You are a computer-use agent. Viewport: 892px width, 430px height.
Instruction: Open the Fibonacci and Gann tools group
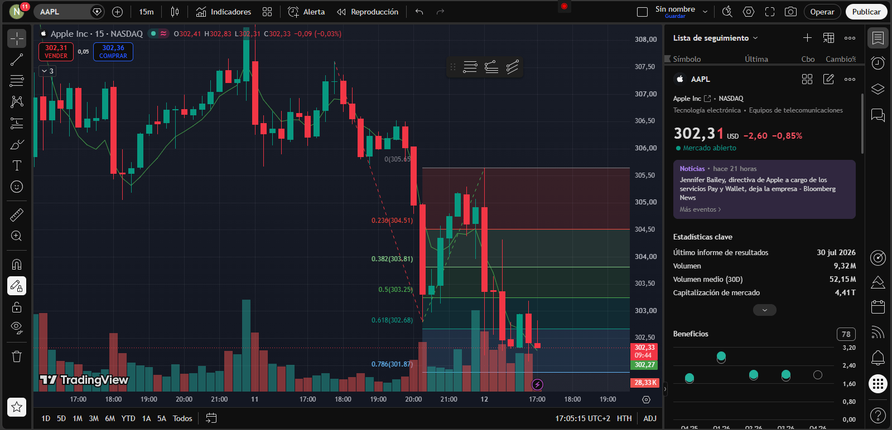coord(17,81)
